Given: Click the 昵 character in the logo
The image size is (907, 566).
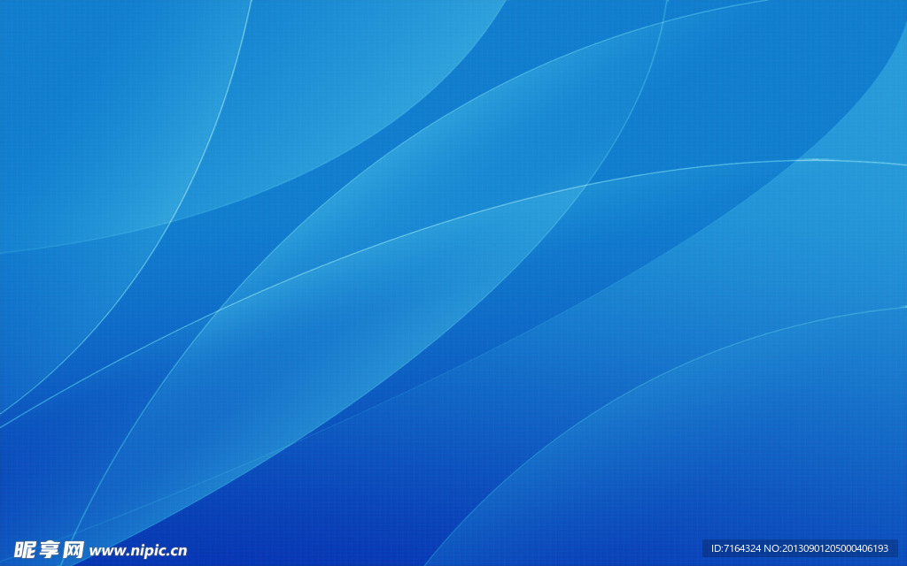Looking at the screenshot, I should pos(25,549).
